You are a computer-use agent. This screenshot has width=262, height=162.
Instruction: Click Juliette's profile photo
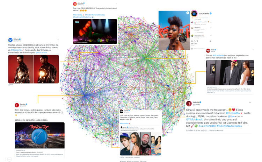click(189, 104)
